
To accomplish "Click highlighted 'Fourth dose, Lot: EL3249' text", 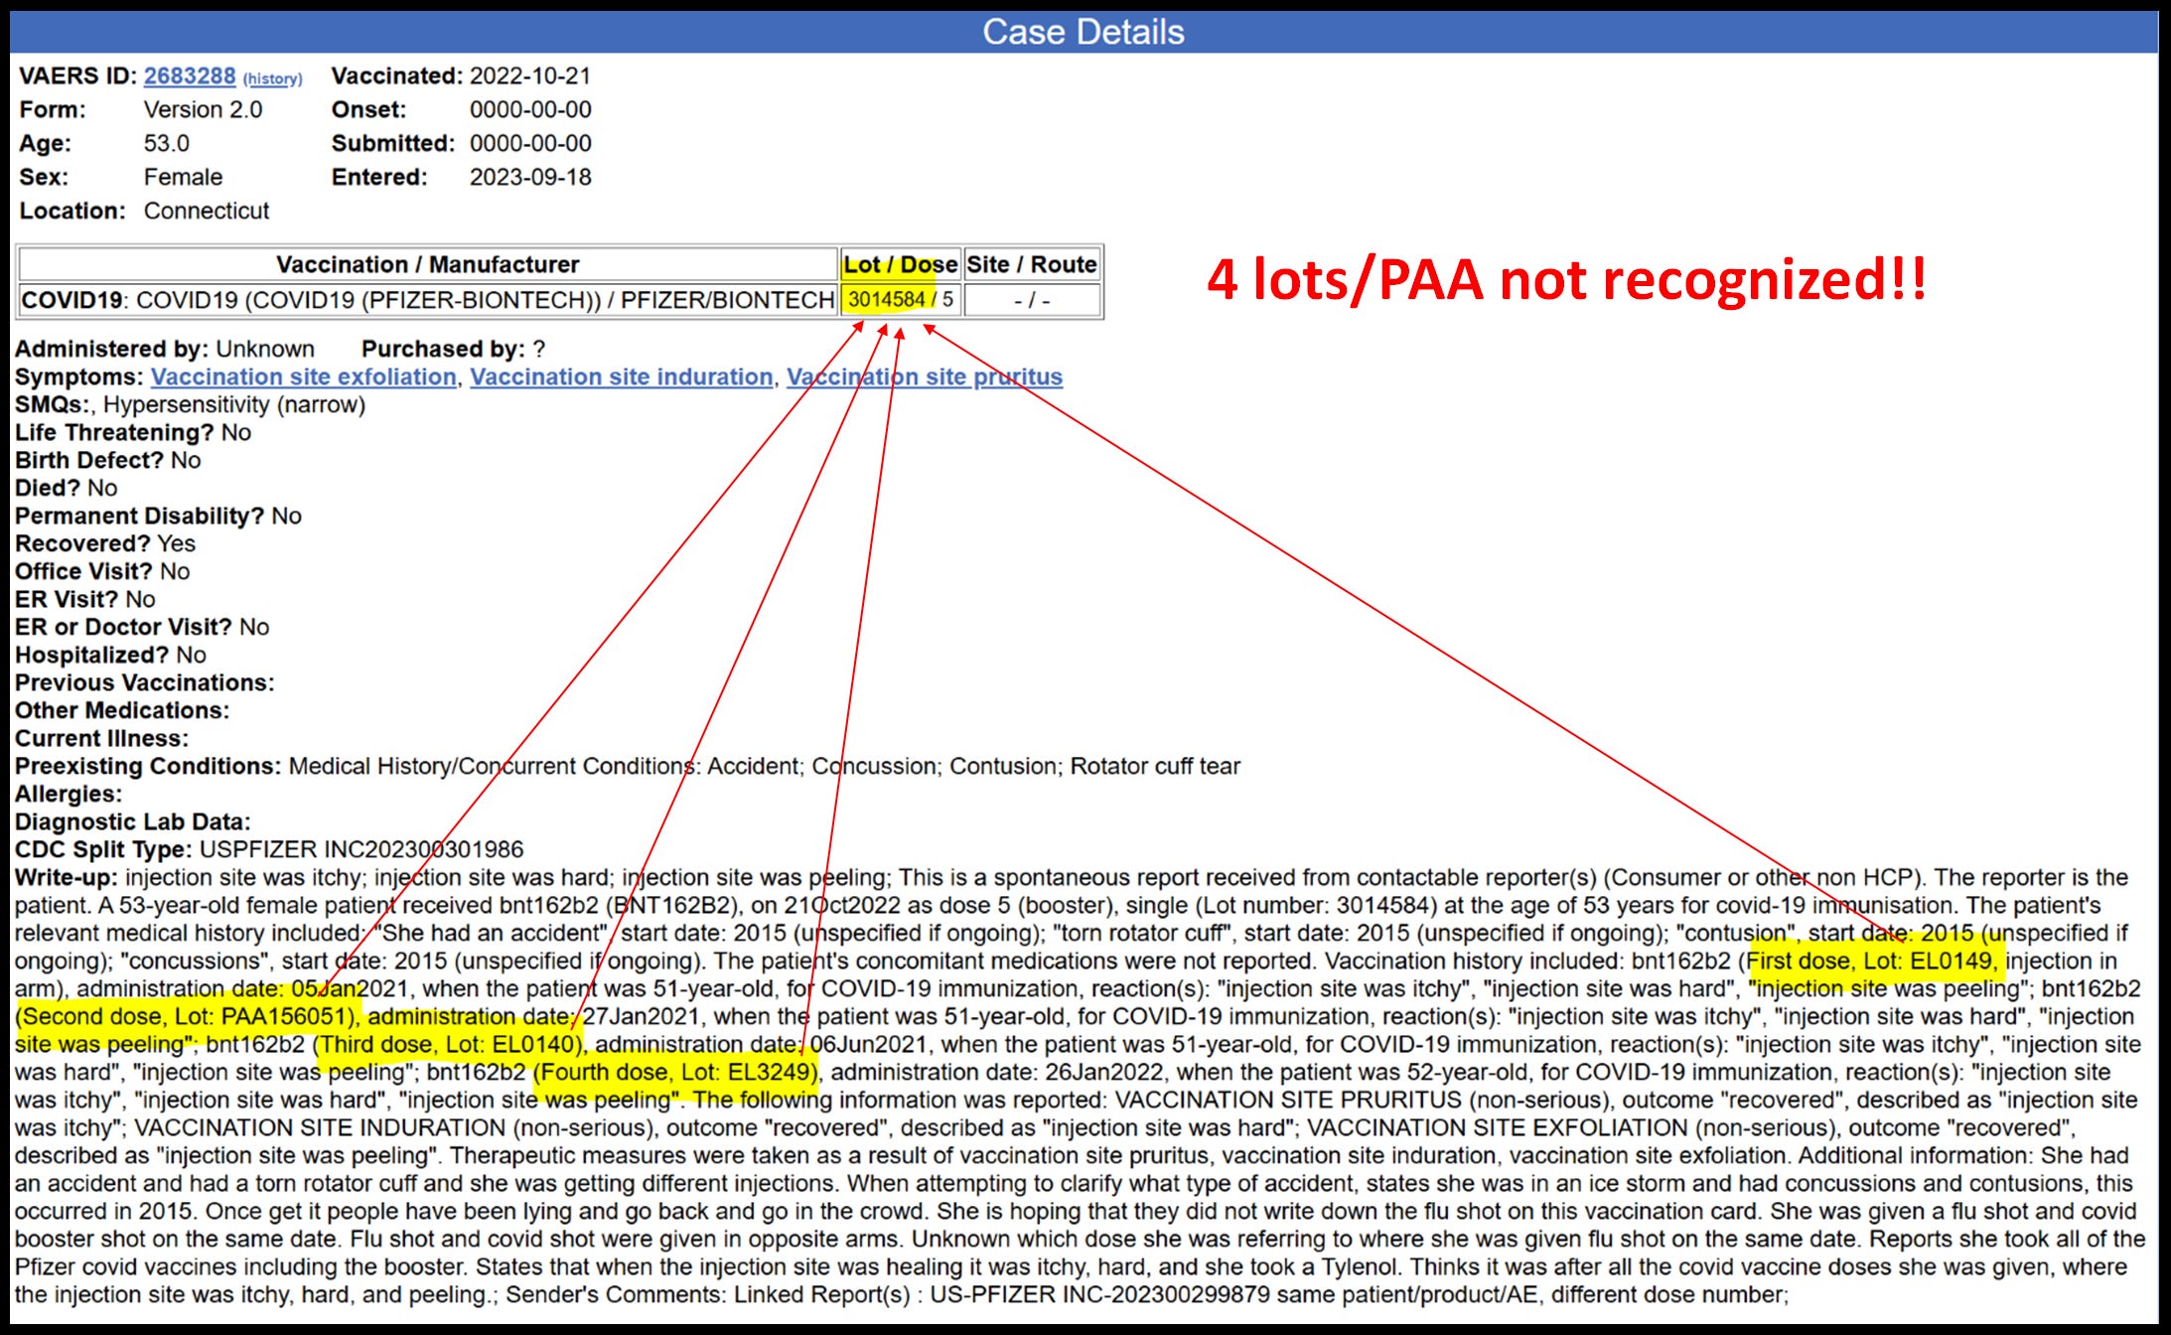I will (675, 1073).
